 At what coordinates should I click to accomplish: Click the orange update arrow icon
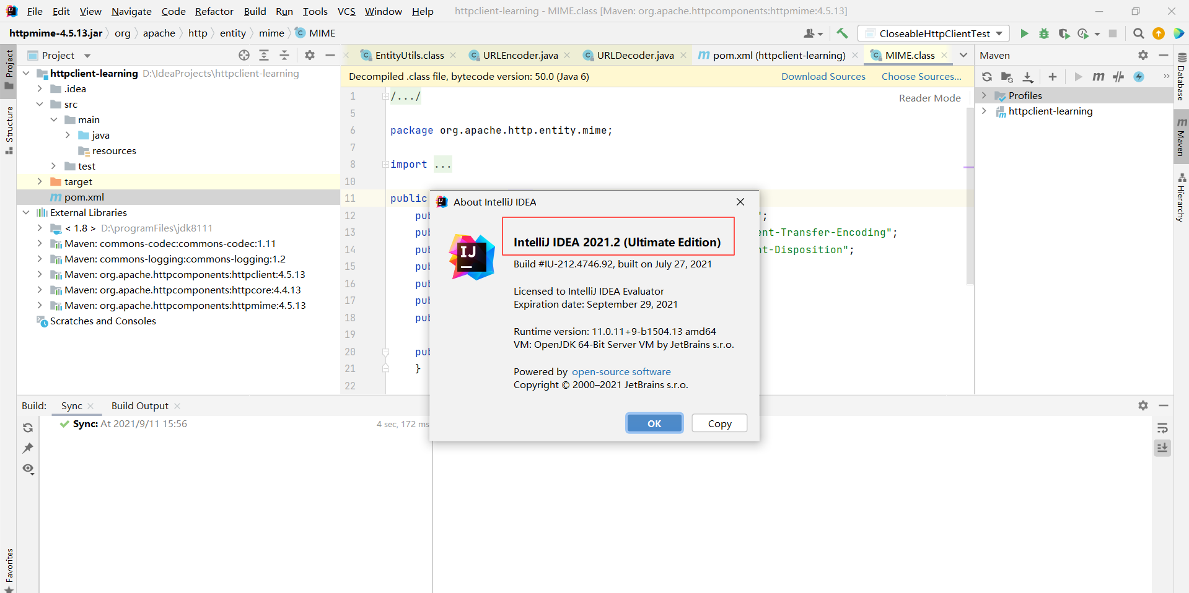[1159, 33]
